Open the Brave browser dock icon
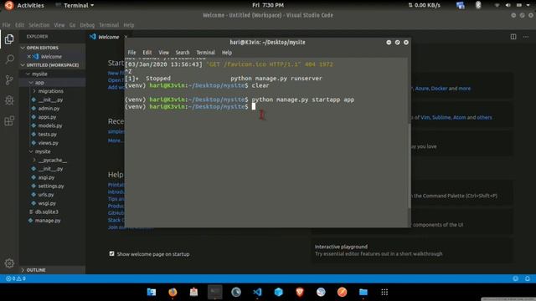Image resolution: width=536 pixels, height=301 pixels. pos(300,292)
